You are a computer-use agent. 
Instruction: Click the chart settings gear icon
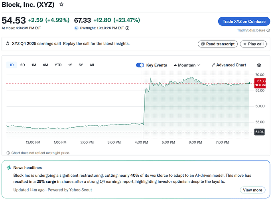point(259,65)
